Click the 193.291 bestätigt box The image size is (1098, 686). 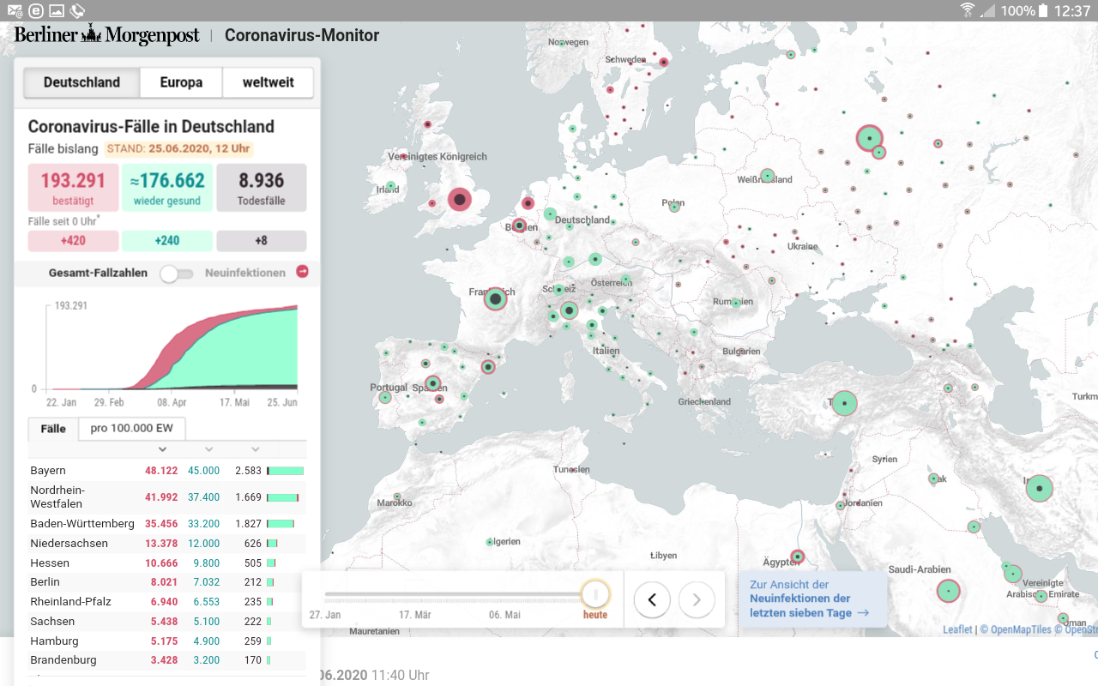coord(73,188)
